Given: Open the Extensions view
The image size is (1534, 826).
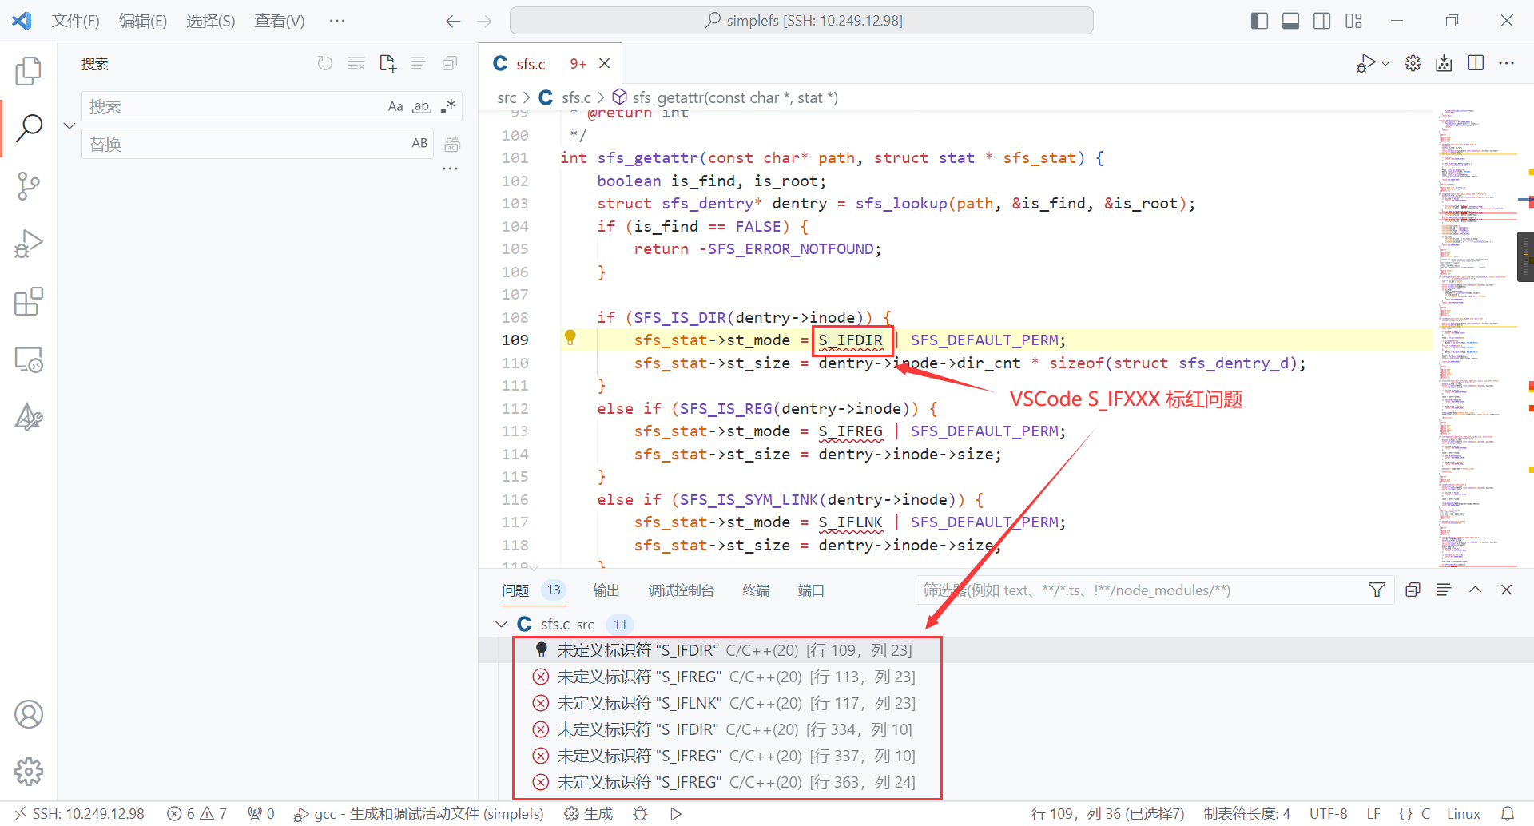Looking at the screenshot, I should point(29,302).
